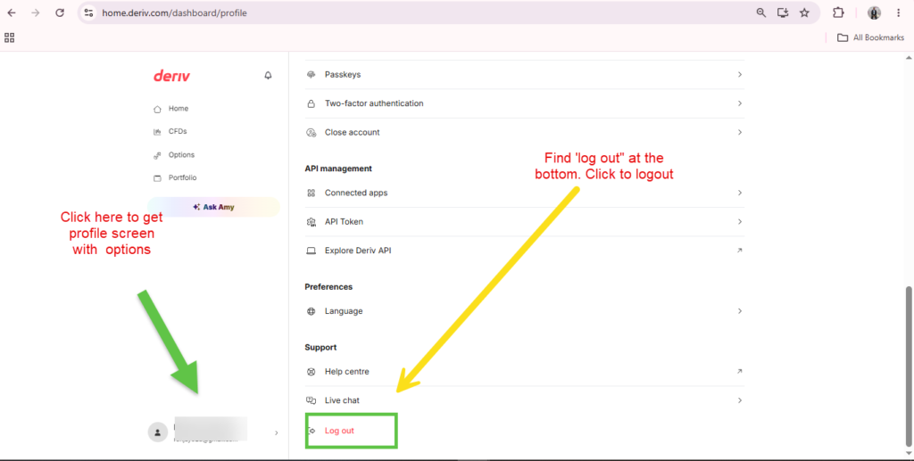Expand the Connected apps chevron
This screenshot has width=914, height=461.
740,193
